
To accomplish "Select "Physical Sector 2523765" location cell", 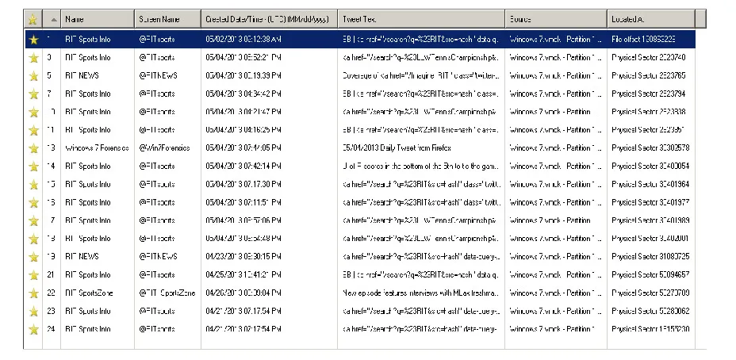I will [x=648, y=75].
